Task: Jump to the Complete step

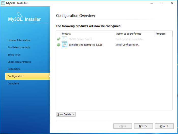Action: pyautogui.click(x=13, y=83)
